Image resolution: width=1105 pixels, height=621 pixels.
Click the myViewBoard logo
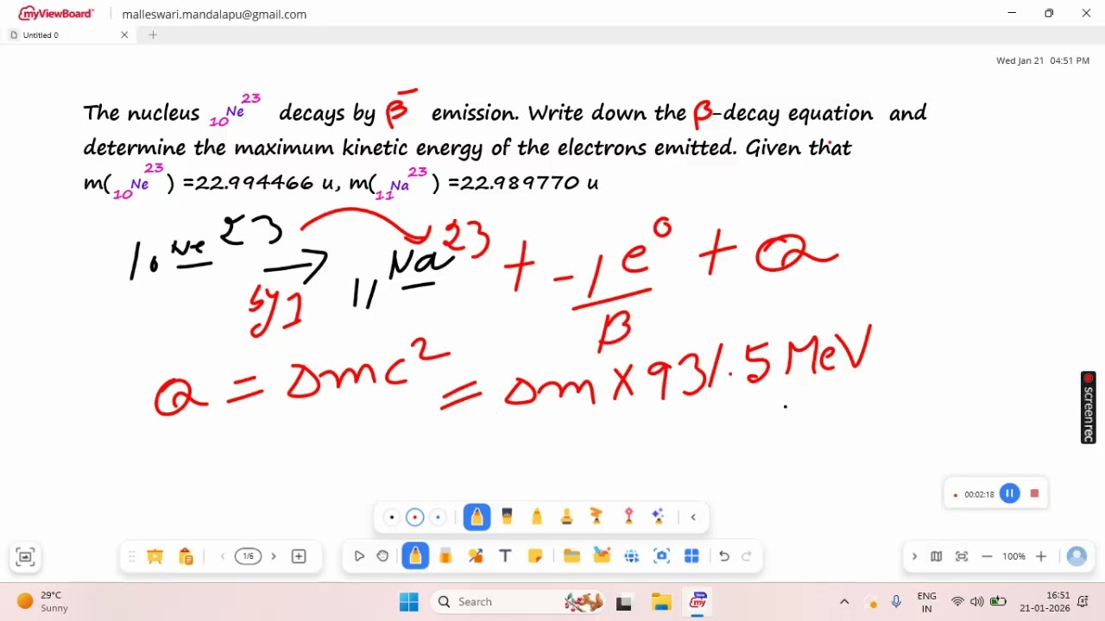point(56,14)
